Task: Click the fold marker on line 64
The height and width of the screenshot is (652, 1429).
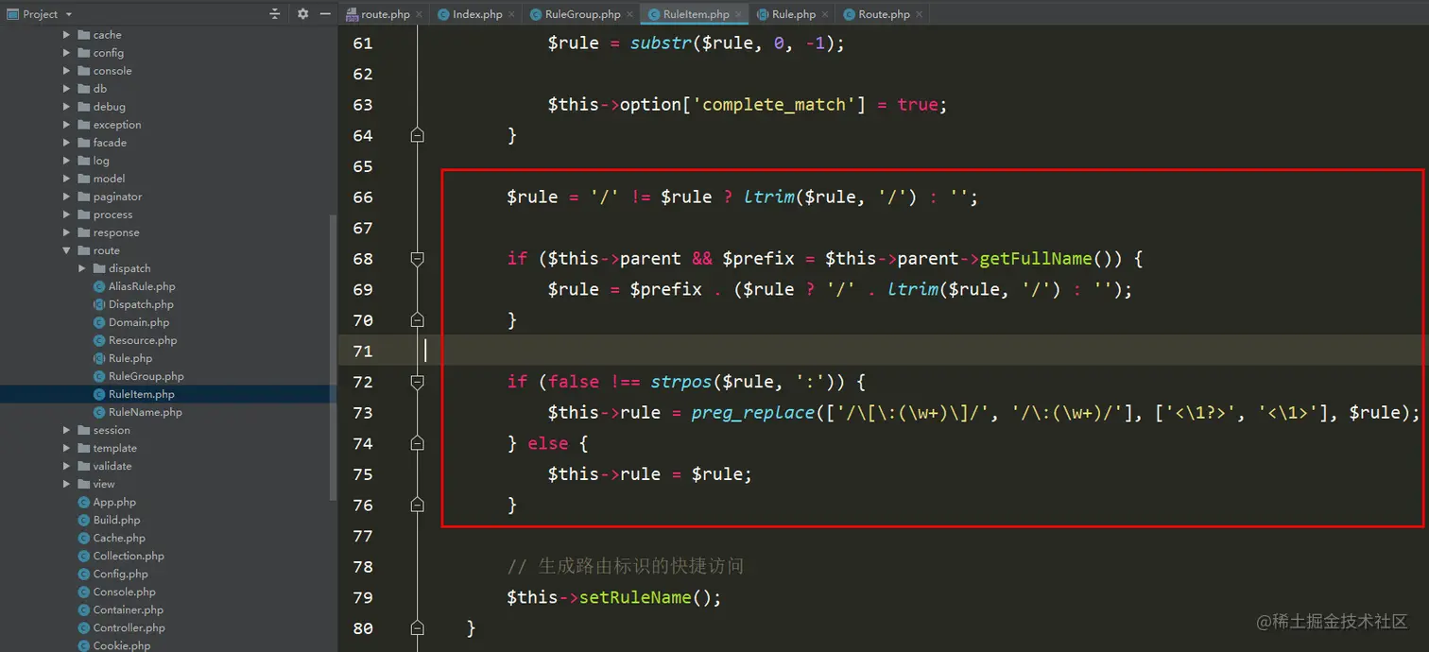Action: 417,135
